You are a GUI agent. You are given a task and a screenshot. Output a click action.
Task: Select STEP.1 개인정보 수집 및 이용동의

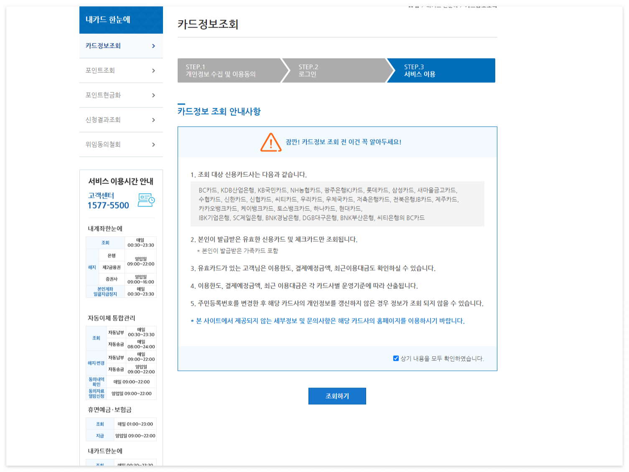(x=230, y=70)
